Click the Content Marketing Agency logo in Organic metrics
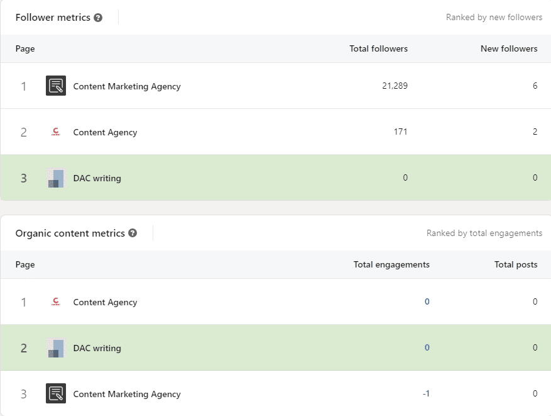 [x=55, y=393]
